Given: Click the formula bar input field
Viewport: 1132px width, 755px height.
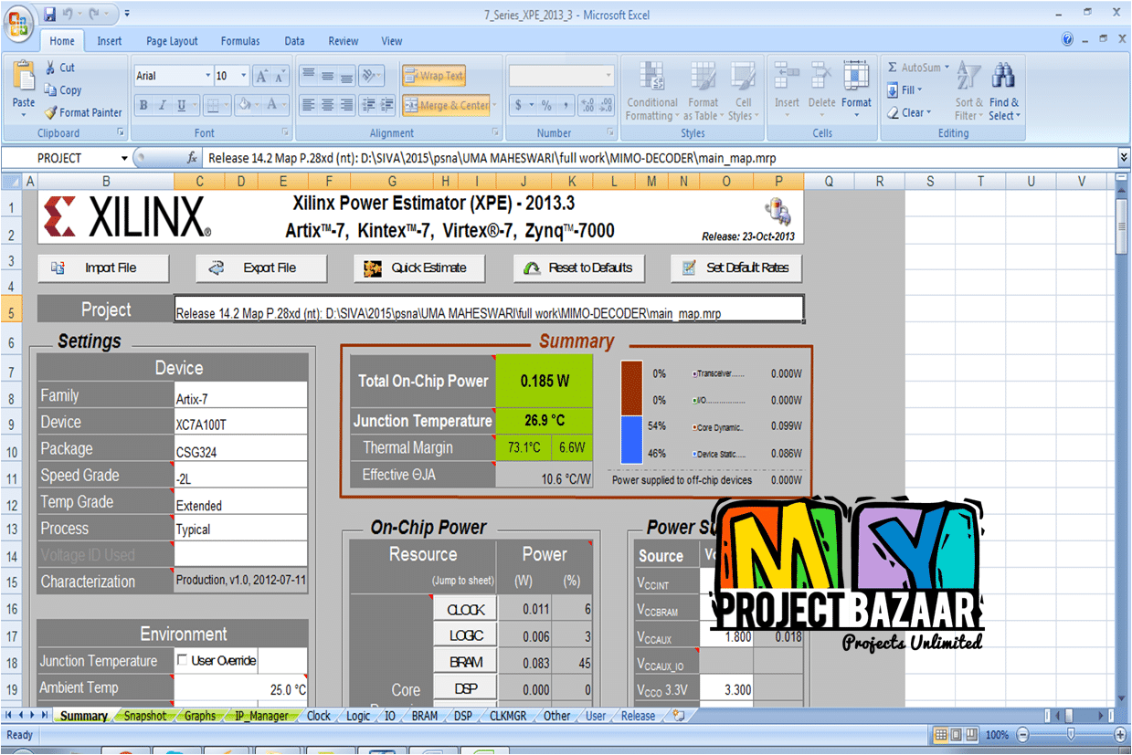Looking at the screenshot, I should pos(640,158).
